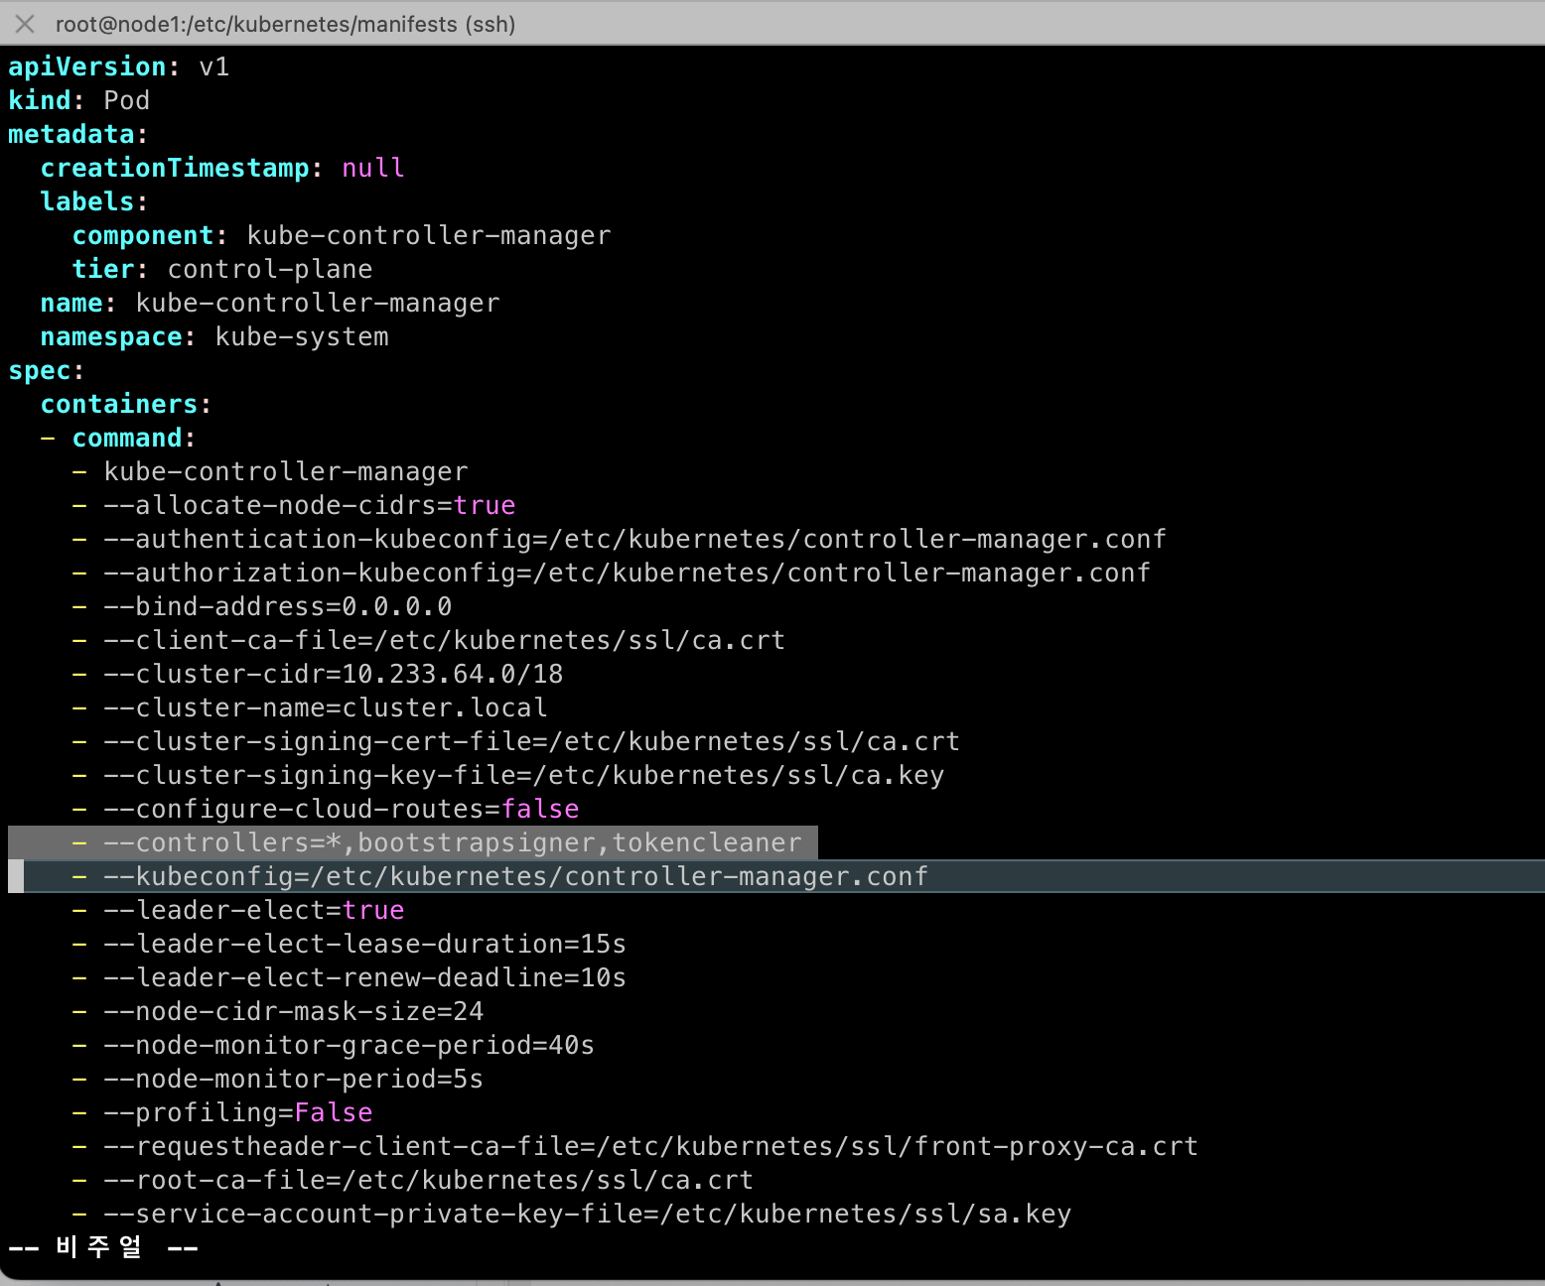Click the containers: key
Image resolution: width=1545 pixels, height=1286 pixels.
coord(125,404)
